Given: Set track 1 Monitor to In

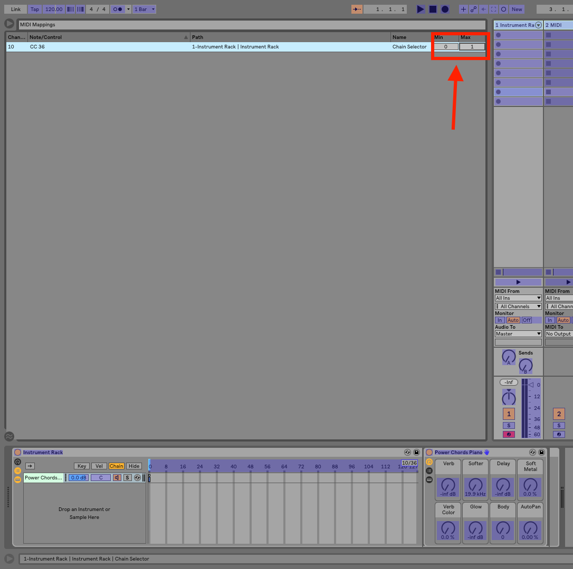Looking at the screenshot, I should coord(500,320).
